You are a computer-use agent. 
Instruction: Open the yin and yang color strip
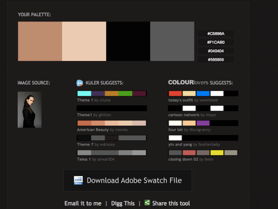point(203,138)
